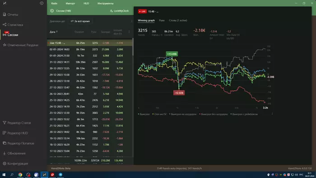Image resolution: width=316 pixels, height=178 pixels.
Task: Click the 3549 hands auto imported status text
Action: click(x=179, y=169)
